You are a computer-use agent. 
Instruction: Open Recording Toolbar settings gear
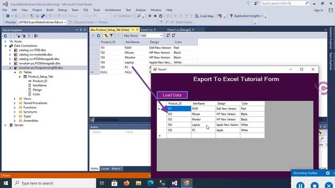pyautogui.click(x=328, y=173)
